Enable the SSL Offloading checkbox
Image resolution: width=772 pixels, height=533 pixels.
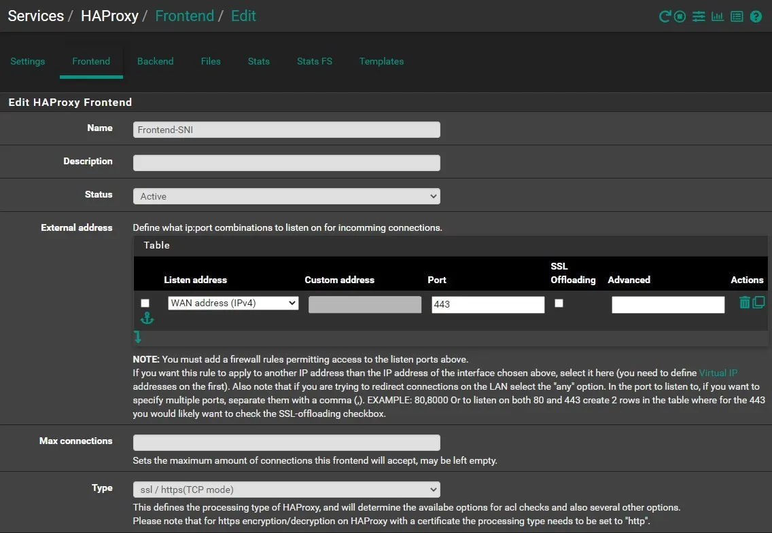[x=559, y=304]
